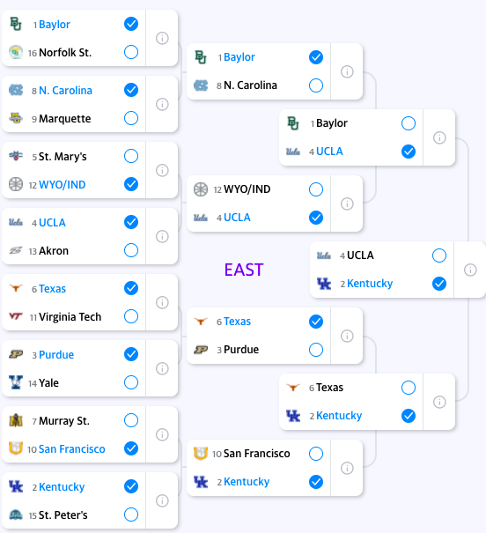Pick Yale over Purdue
This screenshot has height=533, width=486.
(131, 382)
